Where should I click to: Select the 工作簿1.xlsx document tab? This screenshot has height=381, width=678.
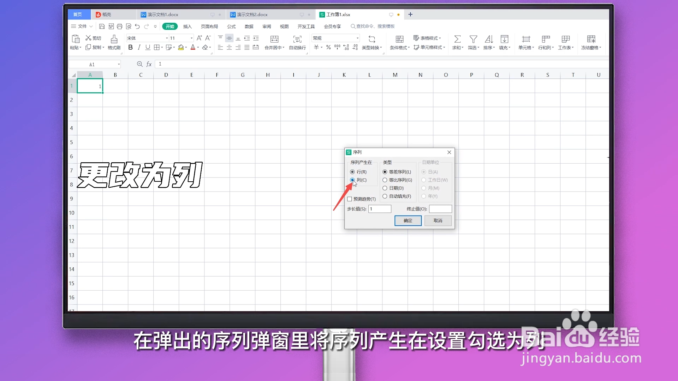338,14
